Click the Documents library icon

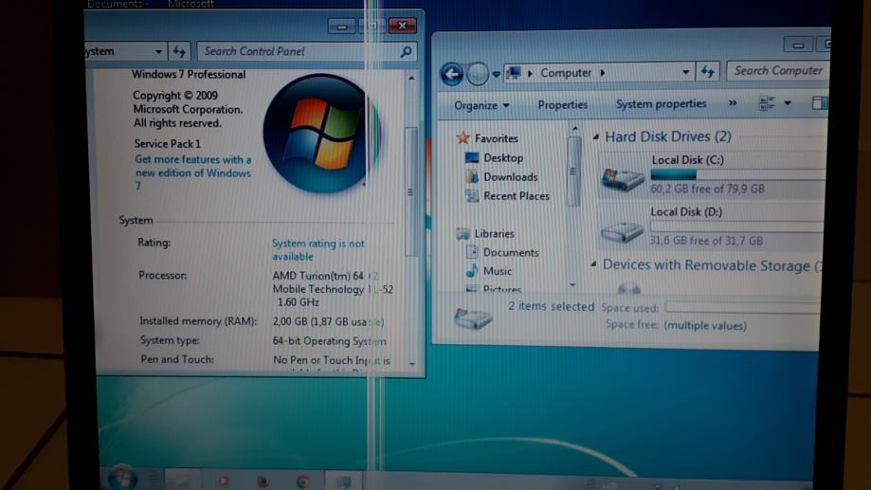tap(472, 252)
